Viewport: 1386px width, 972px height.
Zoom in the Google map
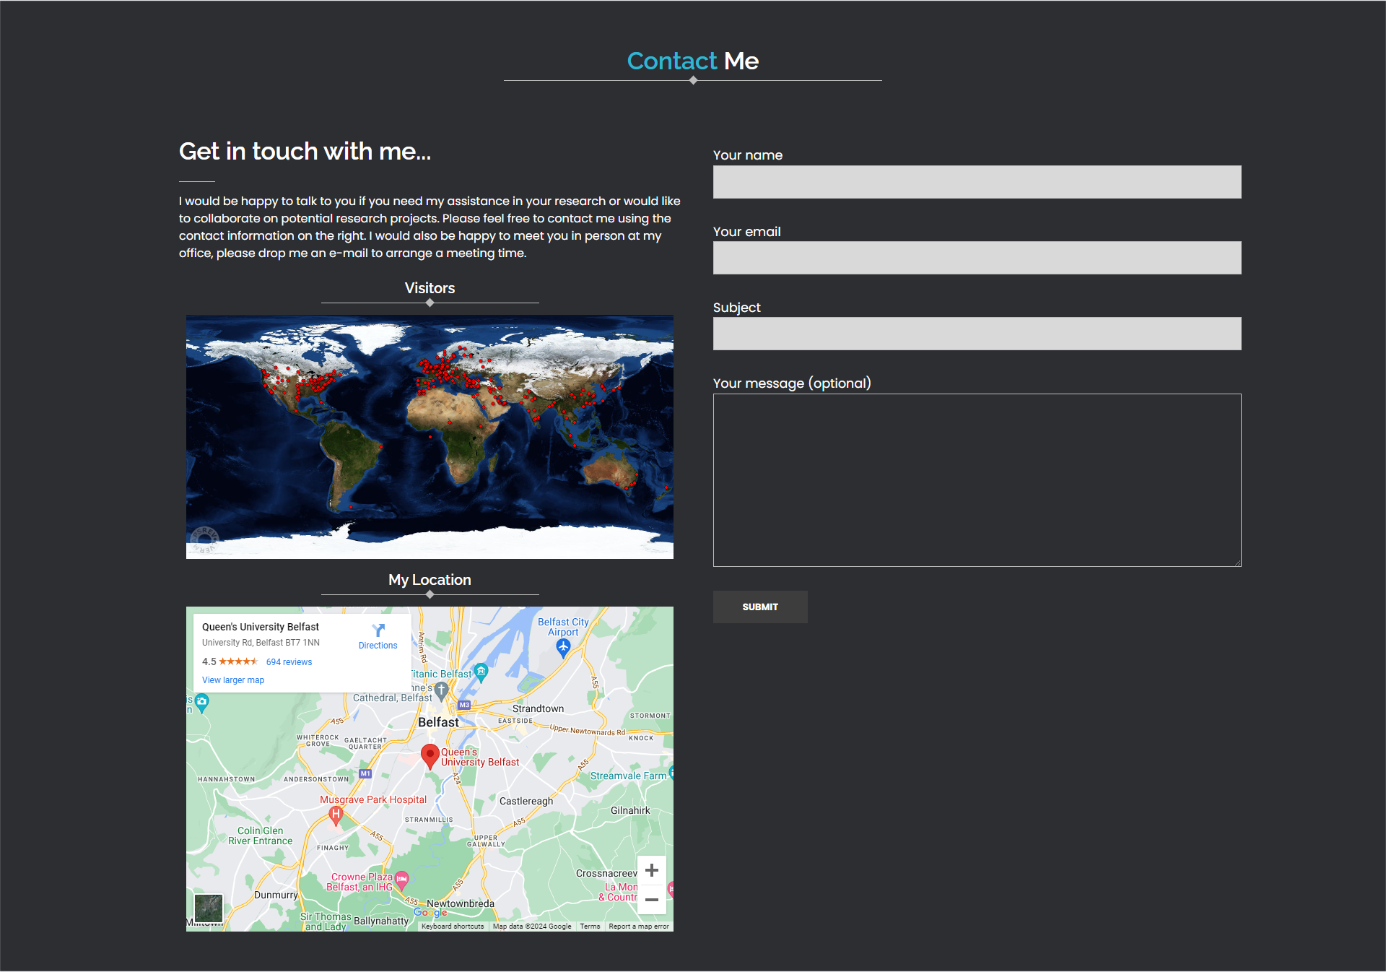[x=651, y=870]
